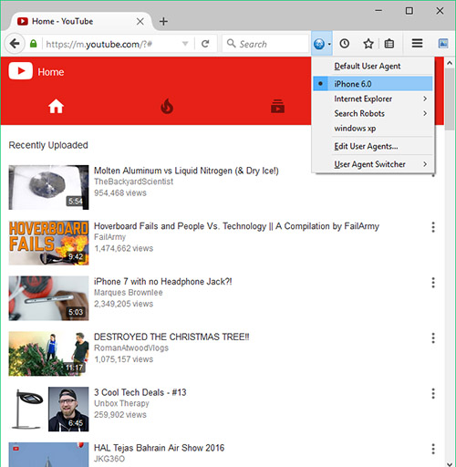The height and width of the screenshot is (467, 456).
Task: Click FailArmy channel name
Action: point(109,237)
